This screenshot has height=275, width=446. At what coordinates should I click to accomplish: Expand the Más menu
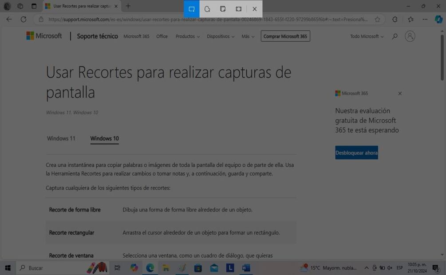tap(248, 36)
